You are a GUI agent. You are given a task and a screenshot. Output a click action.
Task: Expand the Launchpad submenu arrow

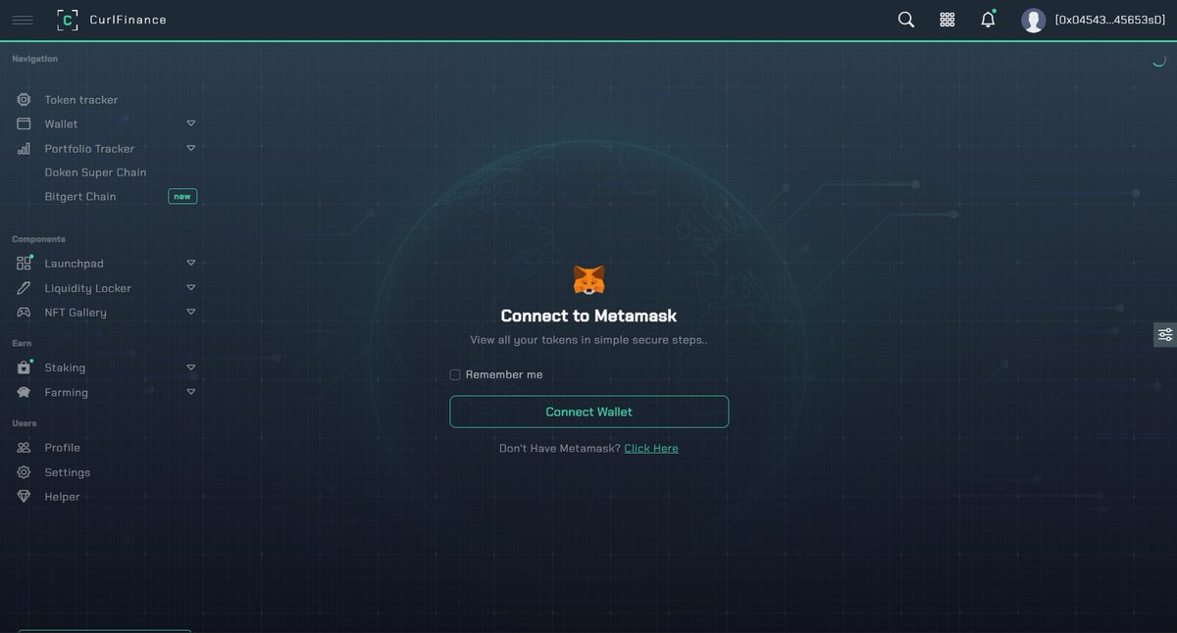pos(191,263)
